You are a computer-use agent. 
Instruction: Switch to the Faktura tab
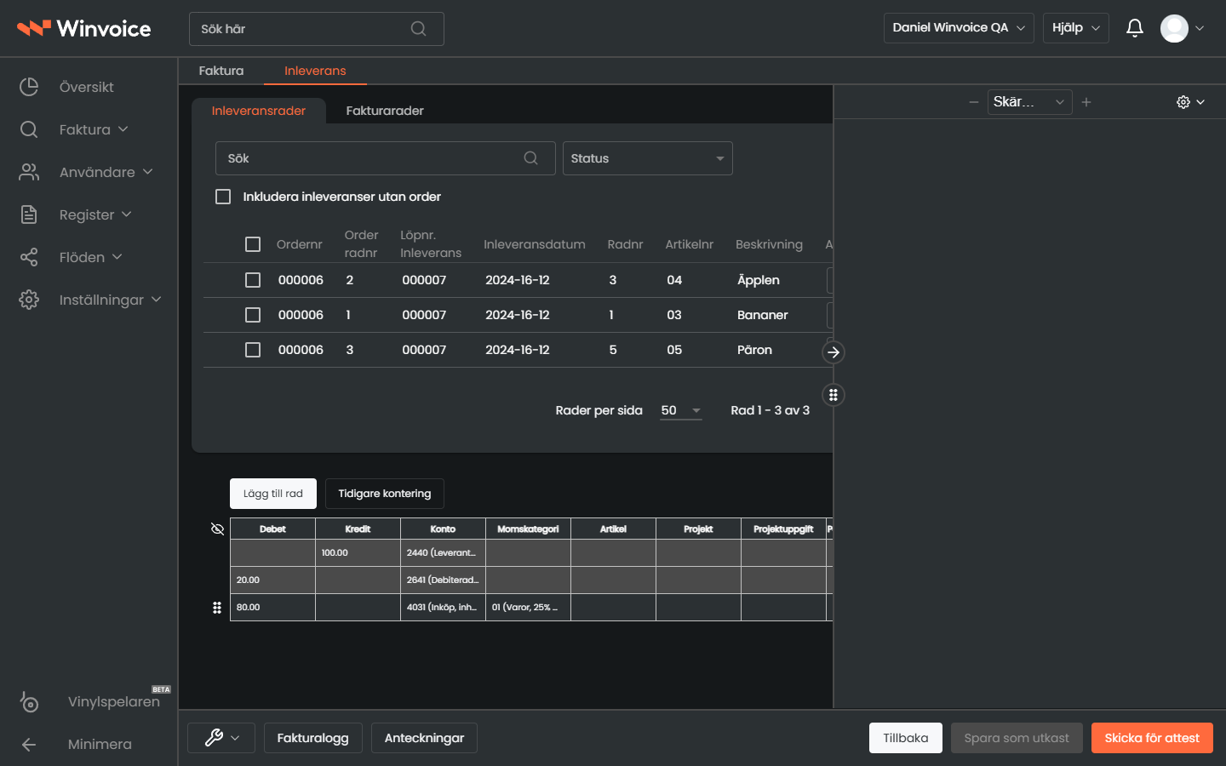(221, 71)
